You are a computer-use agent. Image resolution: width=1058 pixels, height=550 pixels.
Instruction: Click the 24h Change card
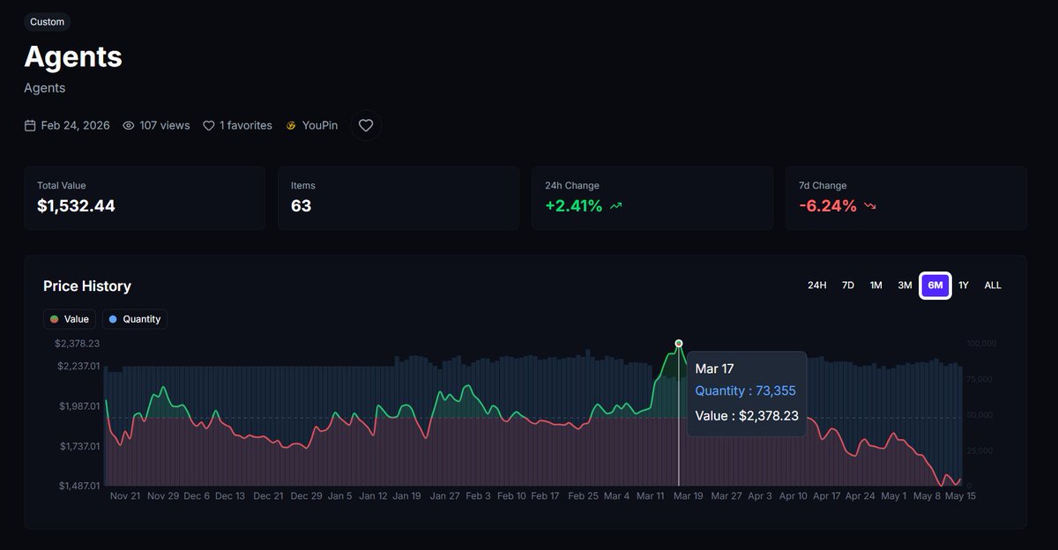click(x=652, y=198)
